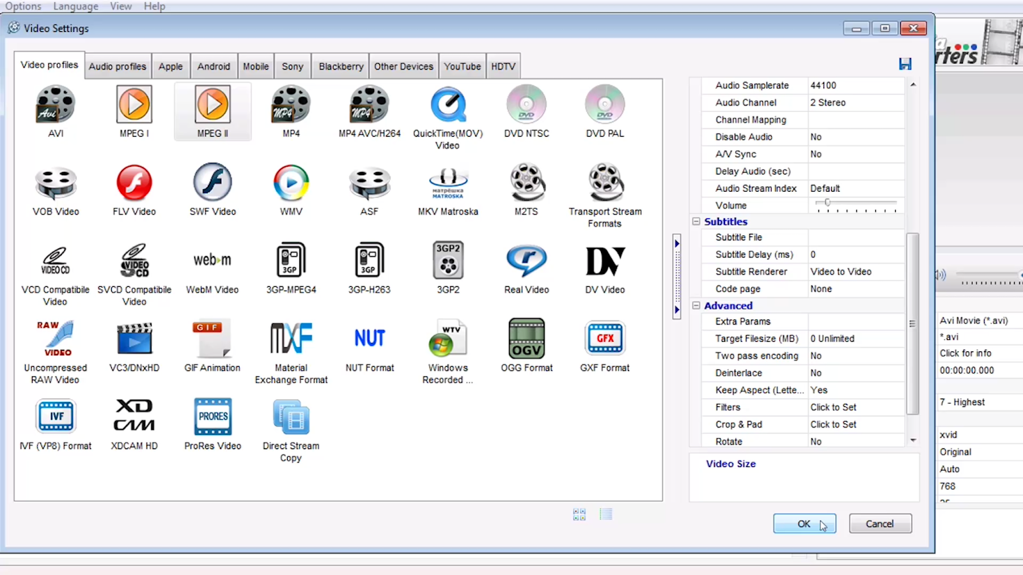
Task: Switch to the Apple tab
Action: pyautogui.click(x=171, y=66)
